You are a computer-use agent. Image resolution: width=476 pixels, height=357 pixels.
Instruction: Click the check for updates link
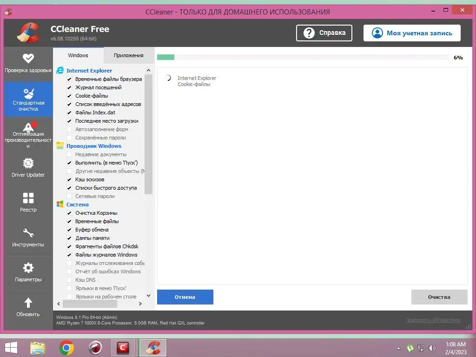(433, 320)
